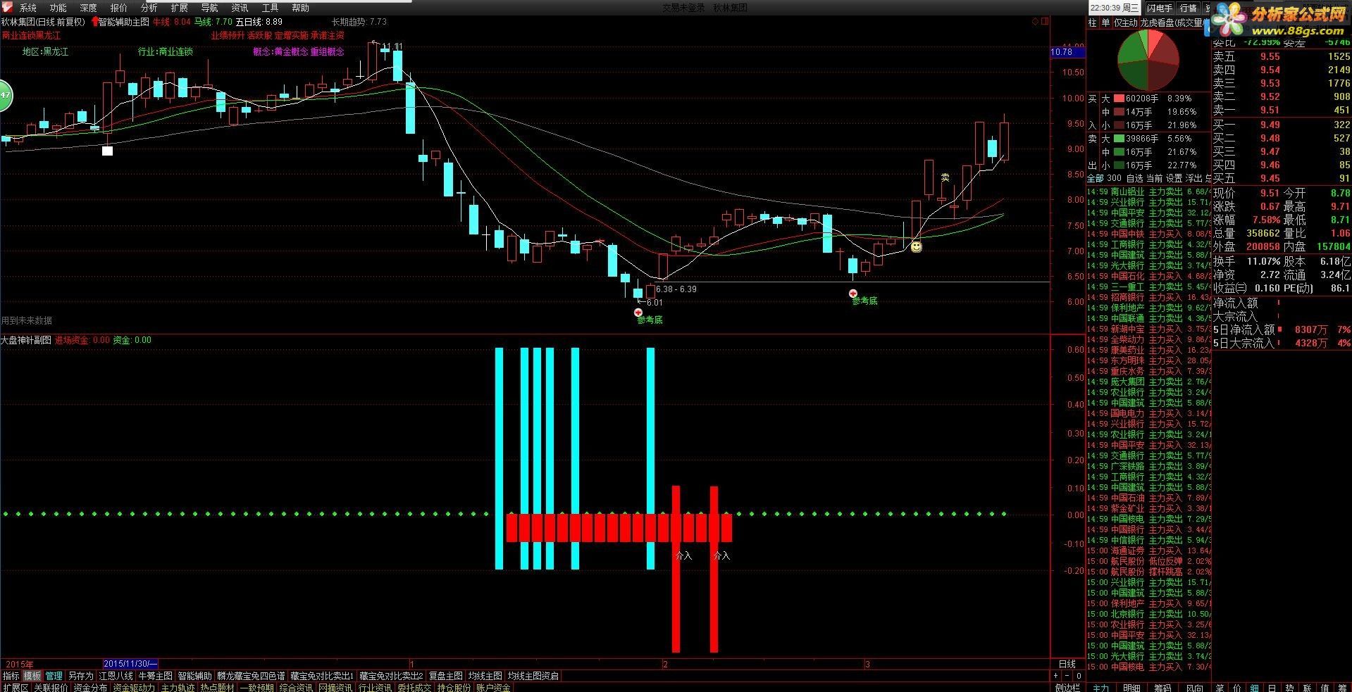
Task: Click the white square marker on chart
Action: coord(107,151)
